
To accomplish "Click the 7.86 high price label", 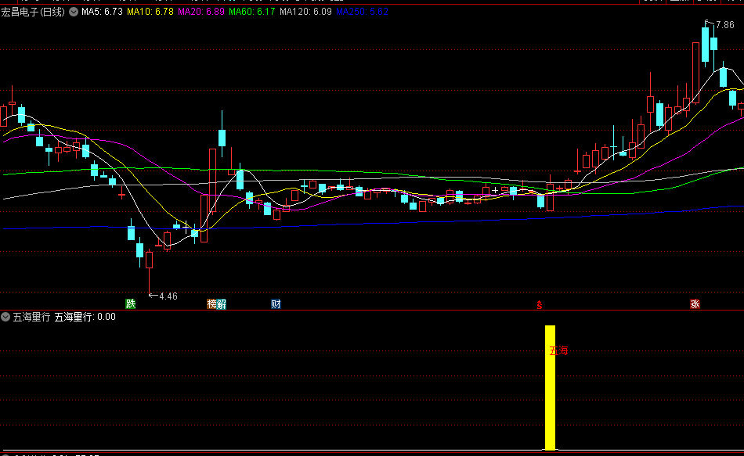I will (724, 25).
